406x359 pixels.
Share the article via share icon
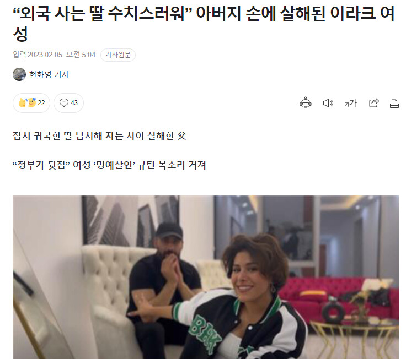[373, 103]
